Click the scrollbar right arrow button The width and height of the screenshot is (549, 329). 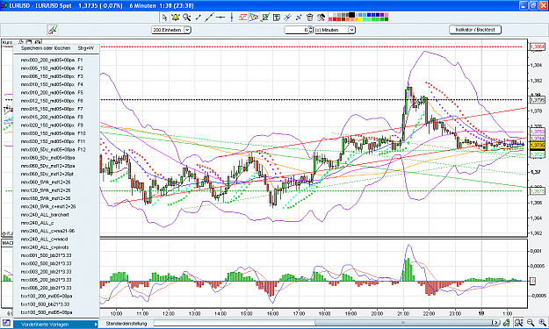496,323
